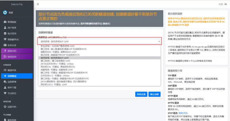This screenshot has height=121, width=230.
Task: Choose 洛杉矶CN2-2 - 可建站 - 100M option
Action: tap(99, 84)
